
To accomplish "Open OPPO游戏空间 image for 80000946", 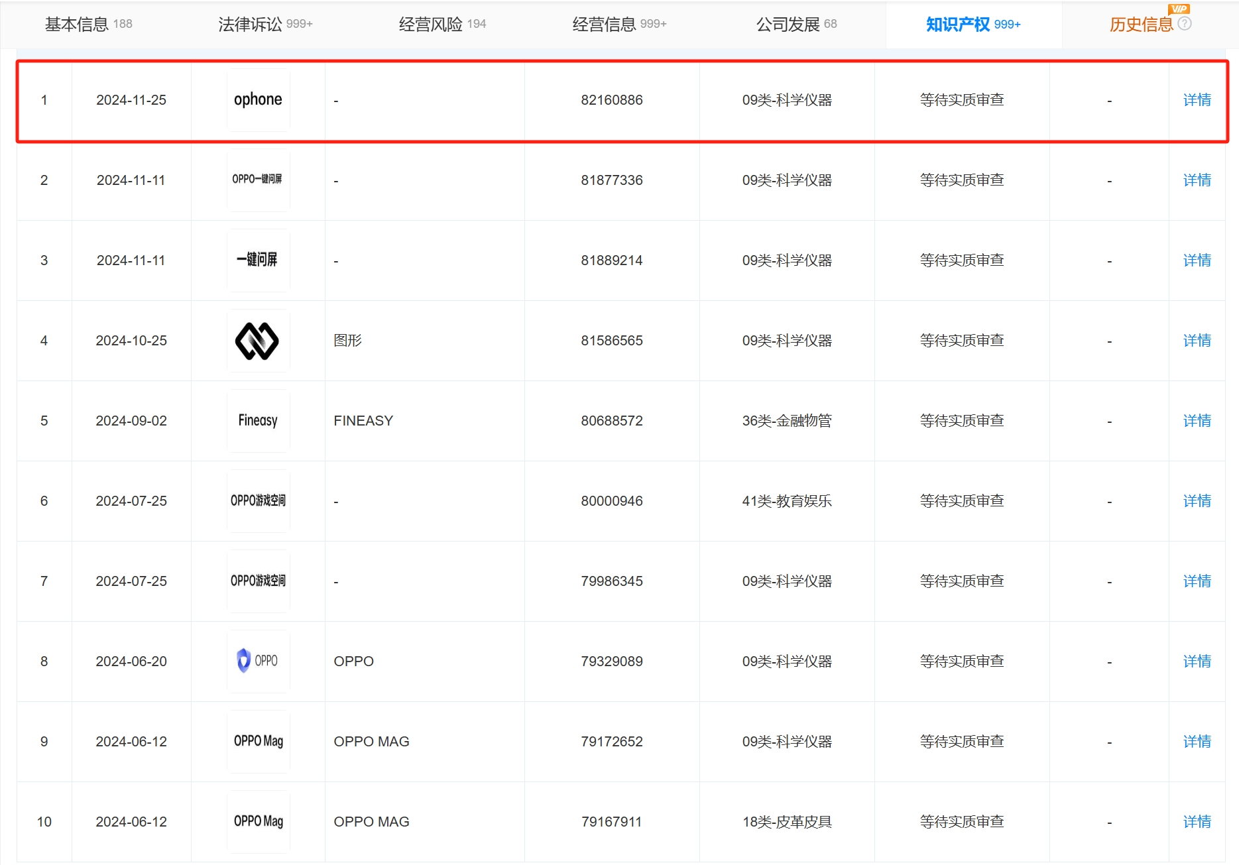I will coord(258,501).
